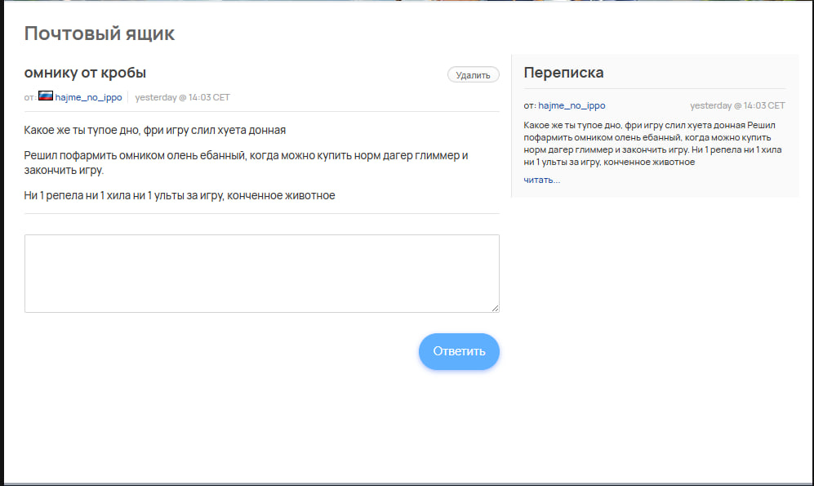Click the blue Ответить button
The width and height of the screenshot is (814, 486).
(459, 351)
